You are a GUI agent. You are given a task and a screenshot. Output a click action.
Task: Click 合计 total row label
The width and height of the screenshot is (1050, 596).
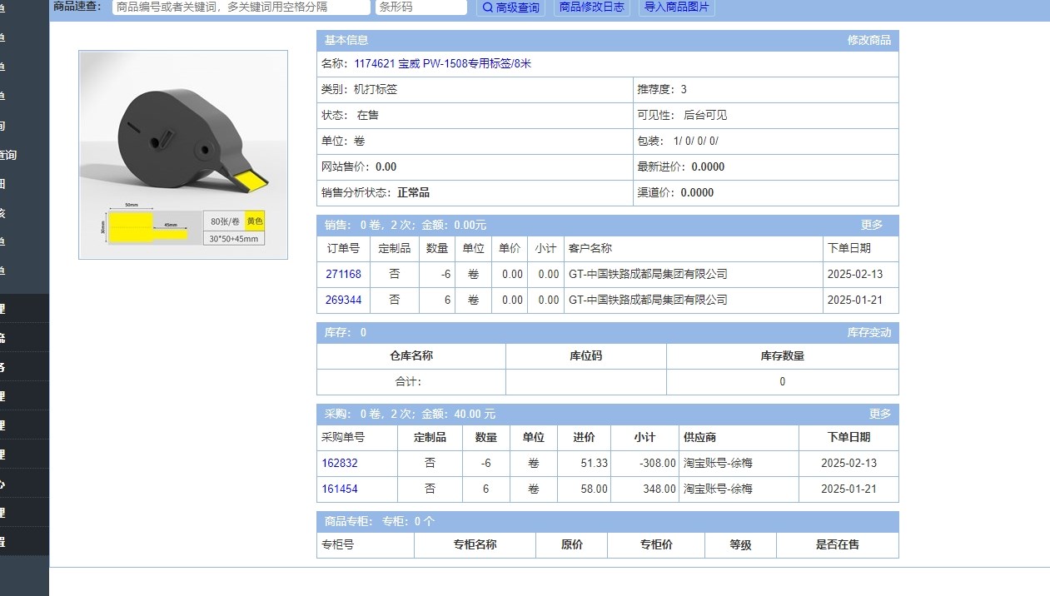pos(408,381)
